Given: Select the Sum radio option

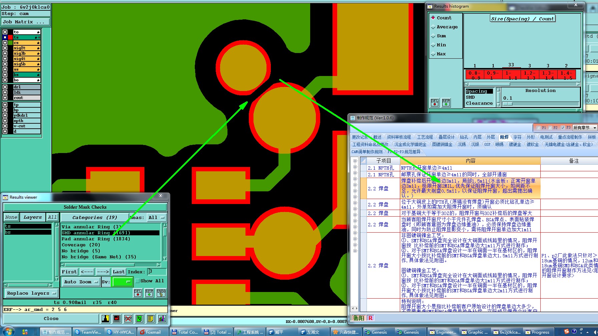Looking at the screenshot, I should (x=433, y=36).
